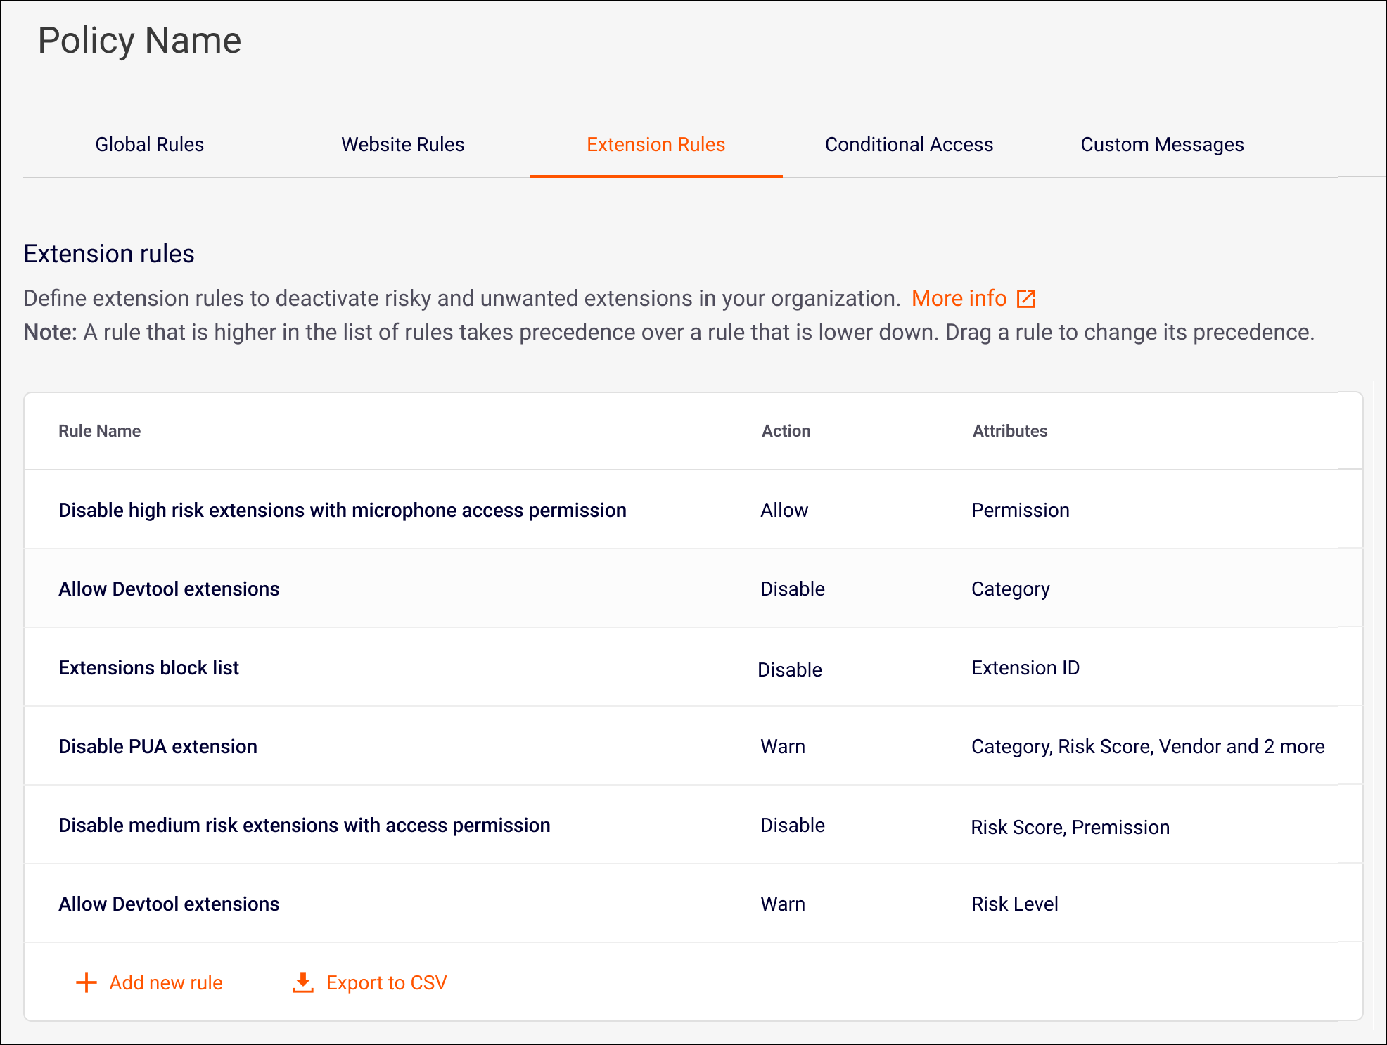Follow the More info link
This screenshot has height=1045, width=1387.
click(x=959, y=299)
